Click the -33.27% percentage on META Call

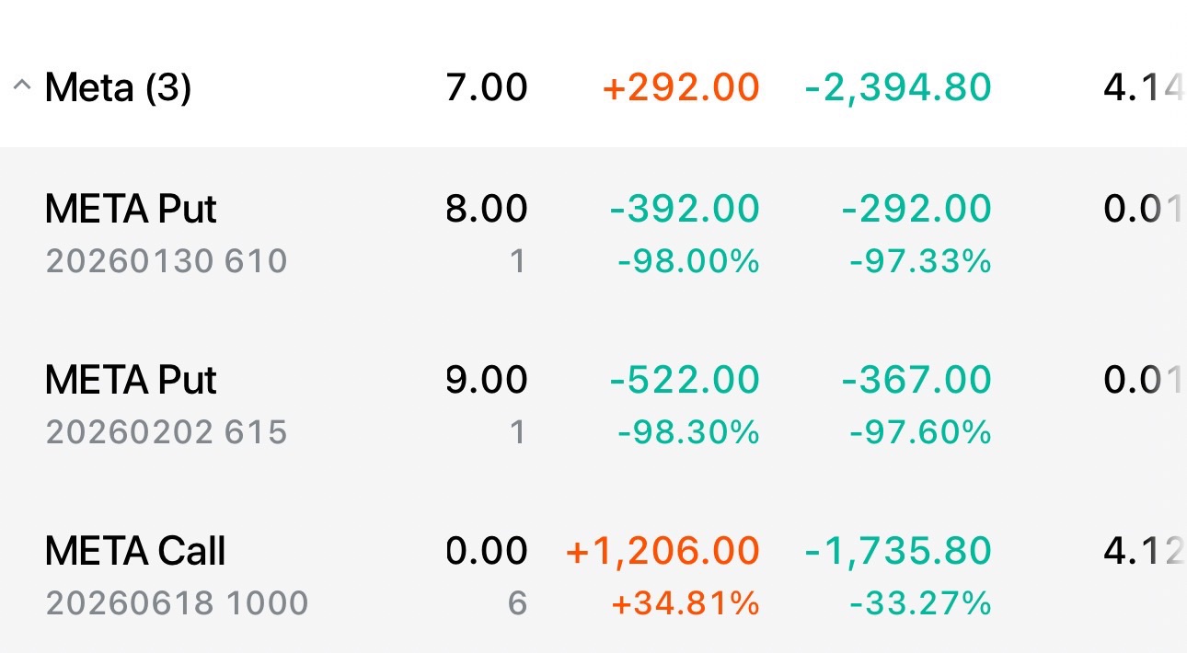920,604
